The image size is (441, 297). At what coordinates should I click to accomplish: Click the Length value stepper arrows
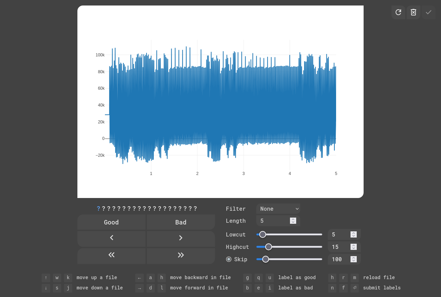pyautogui.click(x=293, y=221)
